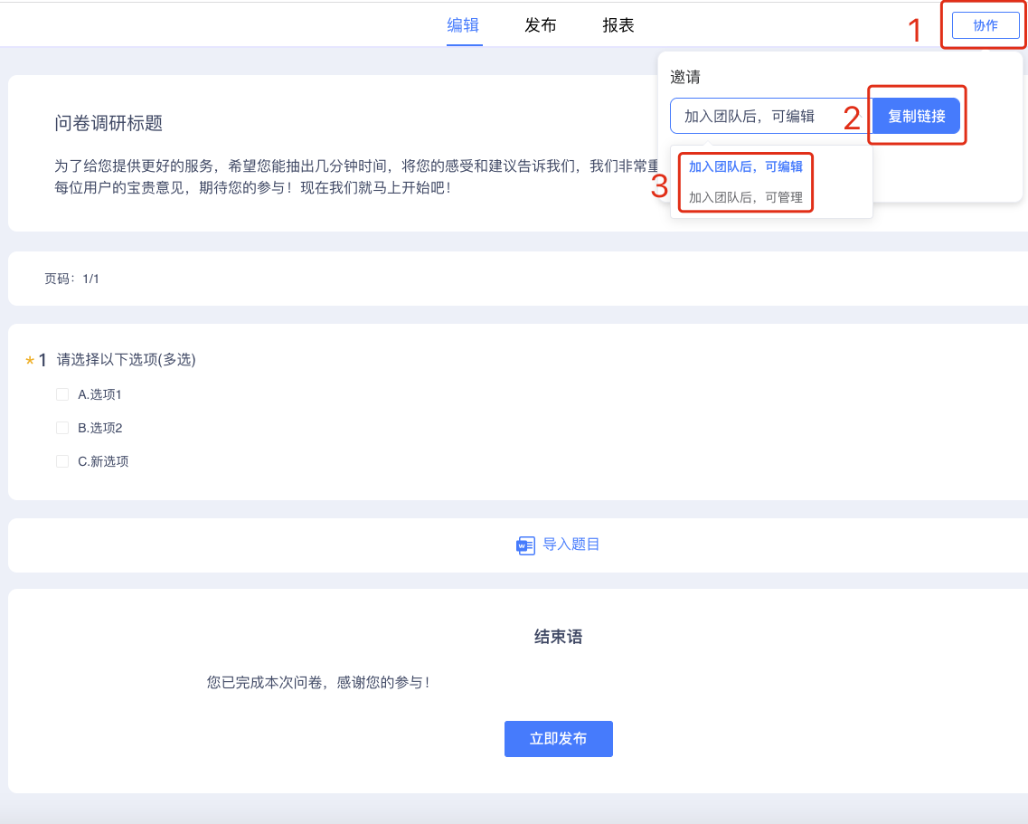
Task: Click the survey intro paragraph 为了给您提供更好的服务
Action: pyautogui.click(x=356, y=177)
